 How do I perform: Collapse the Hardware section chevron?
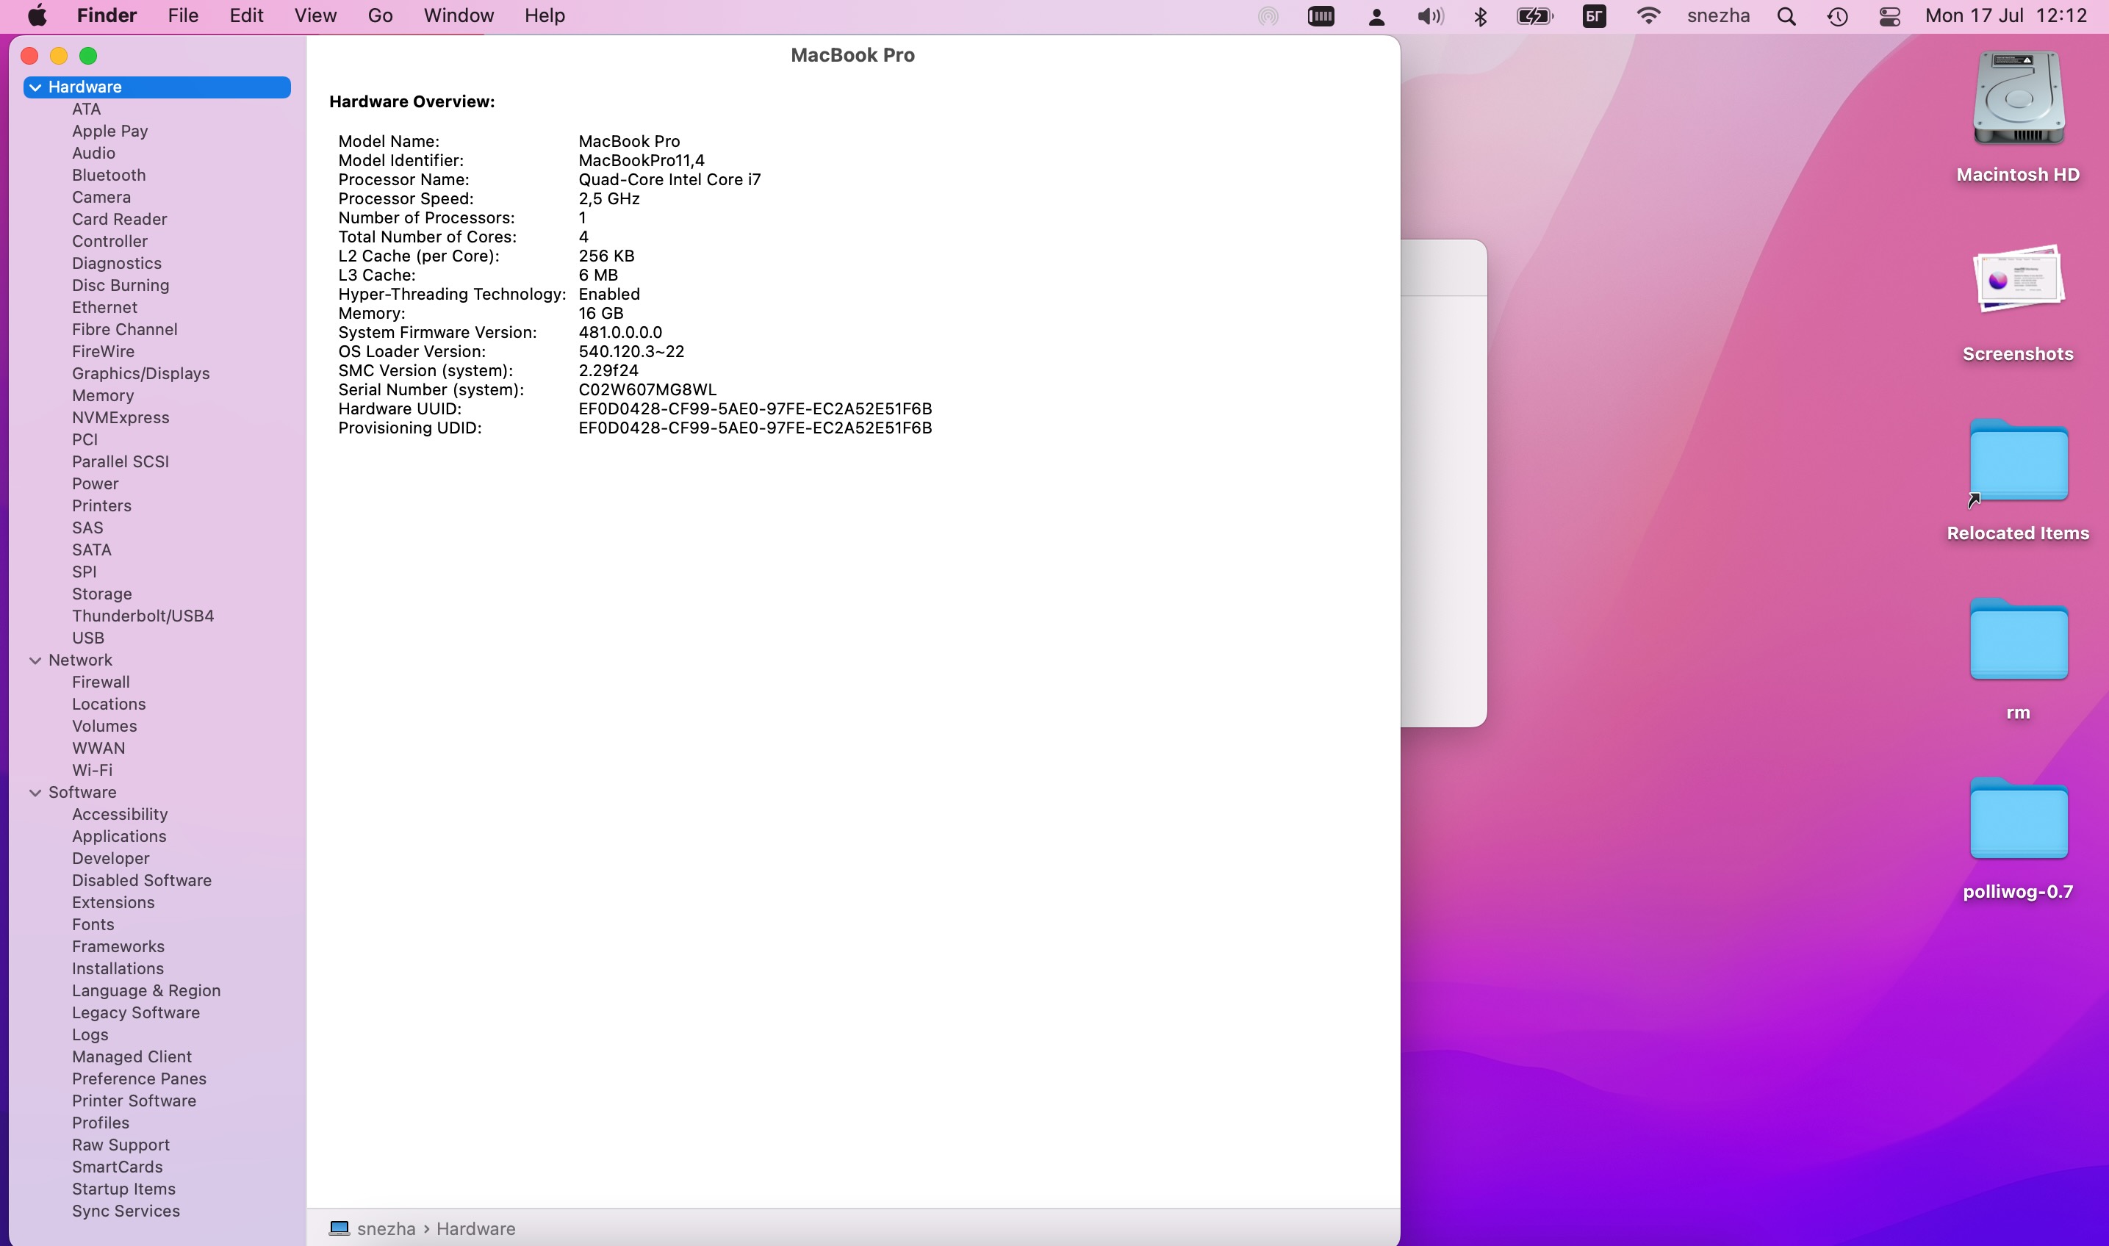pyautogui.click(x=35, y=87)
